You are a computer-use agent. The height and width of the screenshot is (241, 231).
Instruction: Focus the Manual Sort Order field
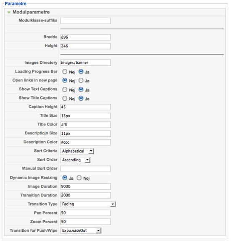[x=86, y=169]
